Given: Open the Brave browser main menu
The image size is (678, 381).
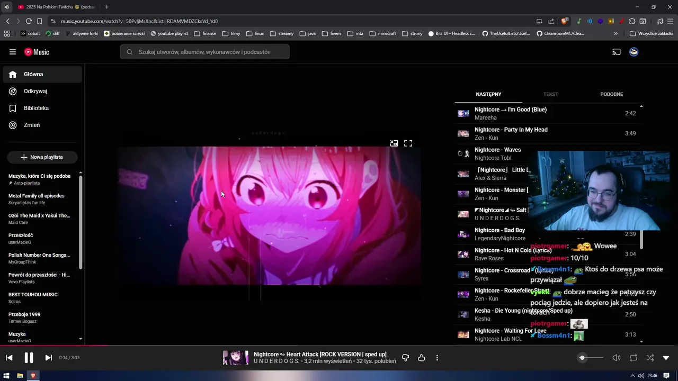Looking at the screenshot, I should pyautogui.click(x=671, y=21).
